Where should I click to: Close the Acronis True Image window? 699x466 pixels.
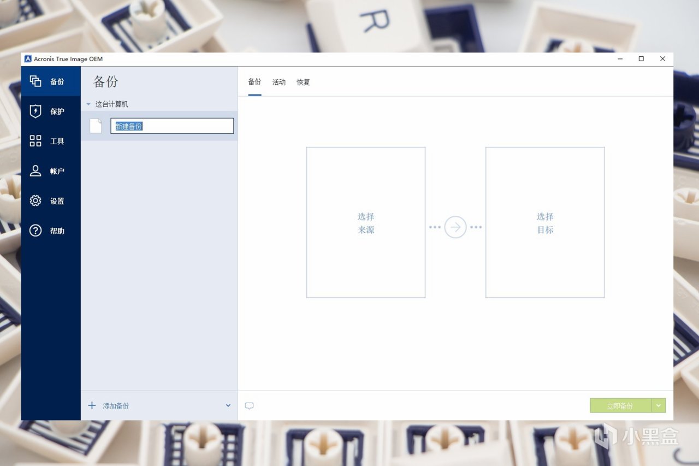662,59
